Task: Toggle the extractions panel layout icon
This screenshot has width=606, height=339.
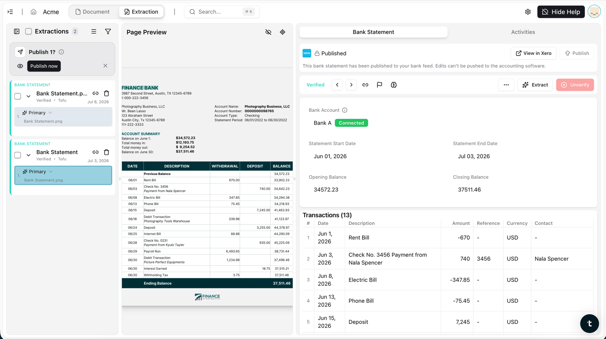Action: 17,31
